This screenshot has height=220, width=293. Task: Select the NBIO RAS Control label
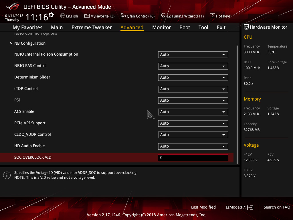coord(30,66)
